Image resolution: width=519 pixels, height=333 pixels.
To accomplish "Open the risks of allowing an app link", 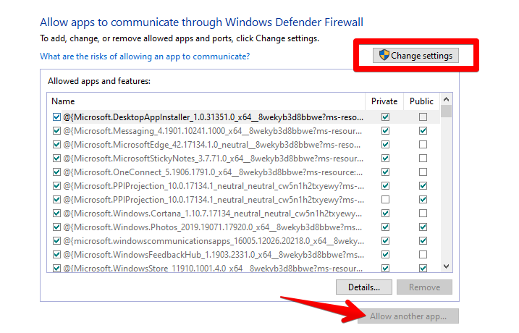I will coord(145,56).
